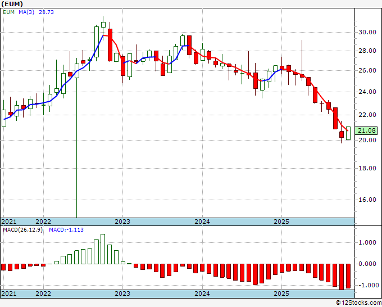Click 2022 on the MACD timeline
The width and height of the screenshot is (382, 307).
[x=43, y=294]
